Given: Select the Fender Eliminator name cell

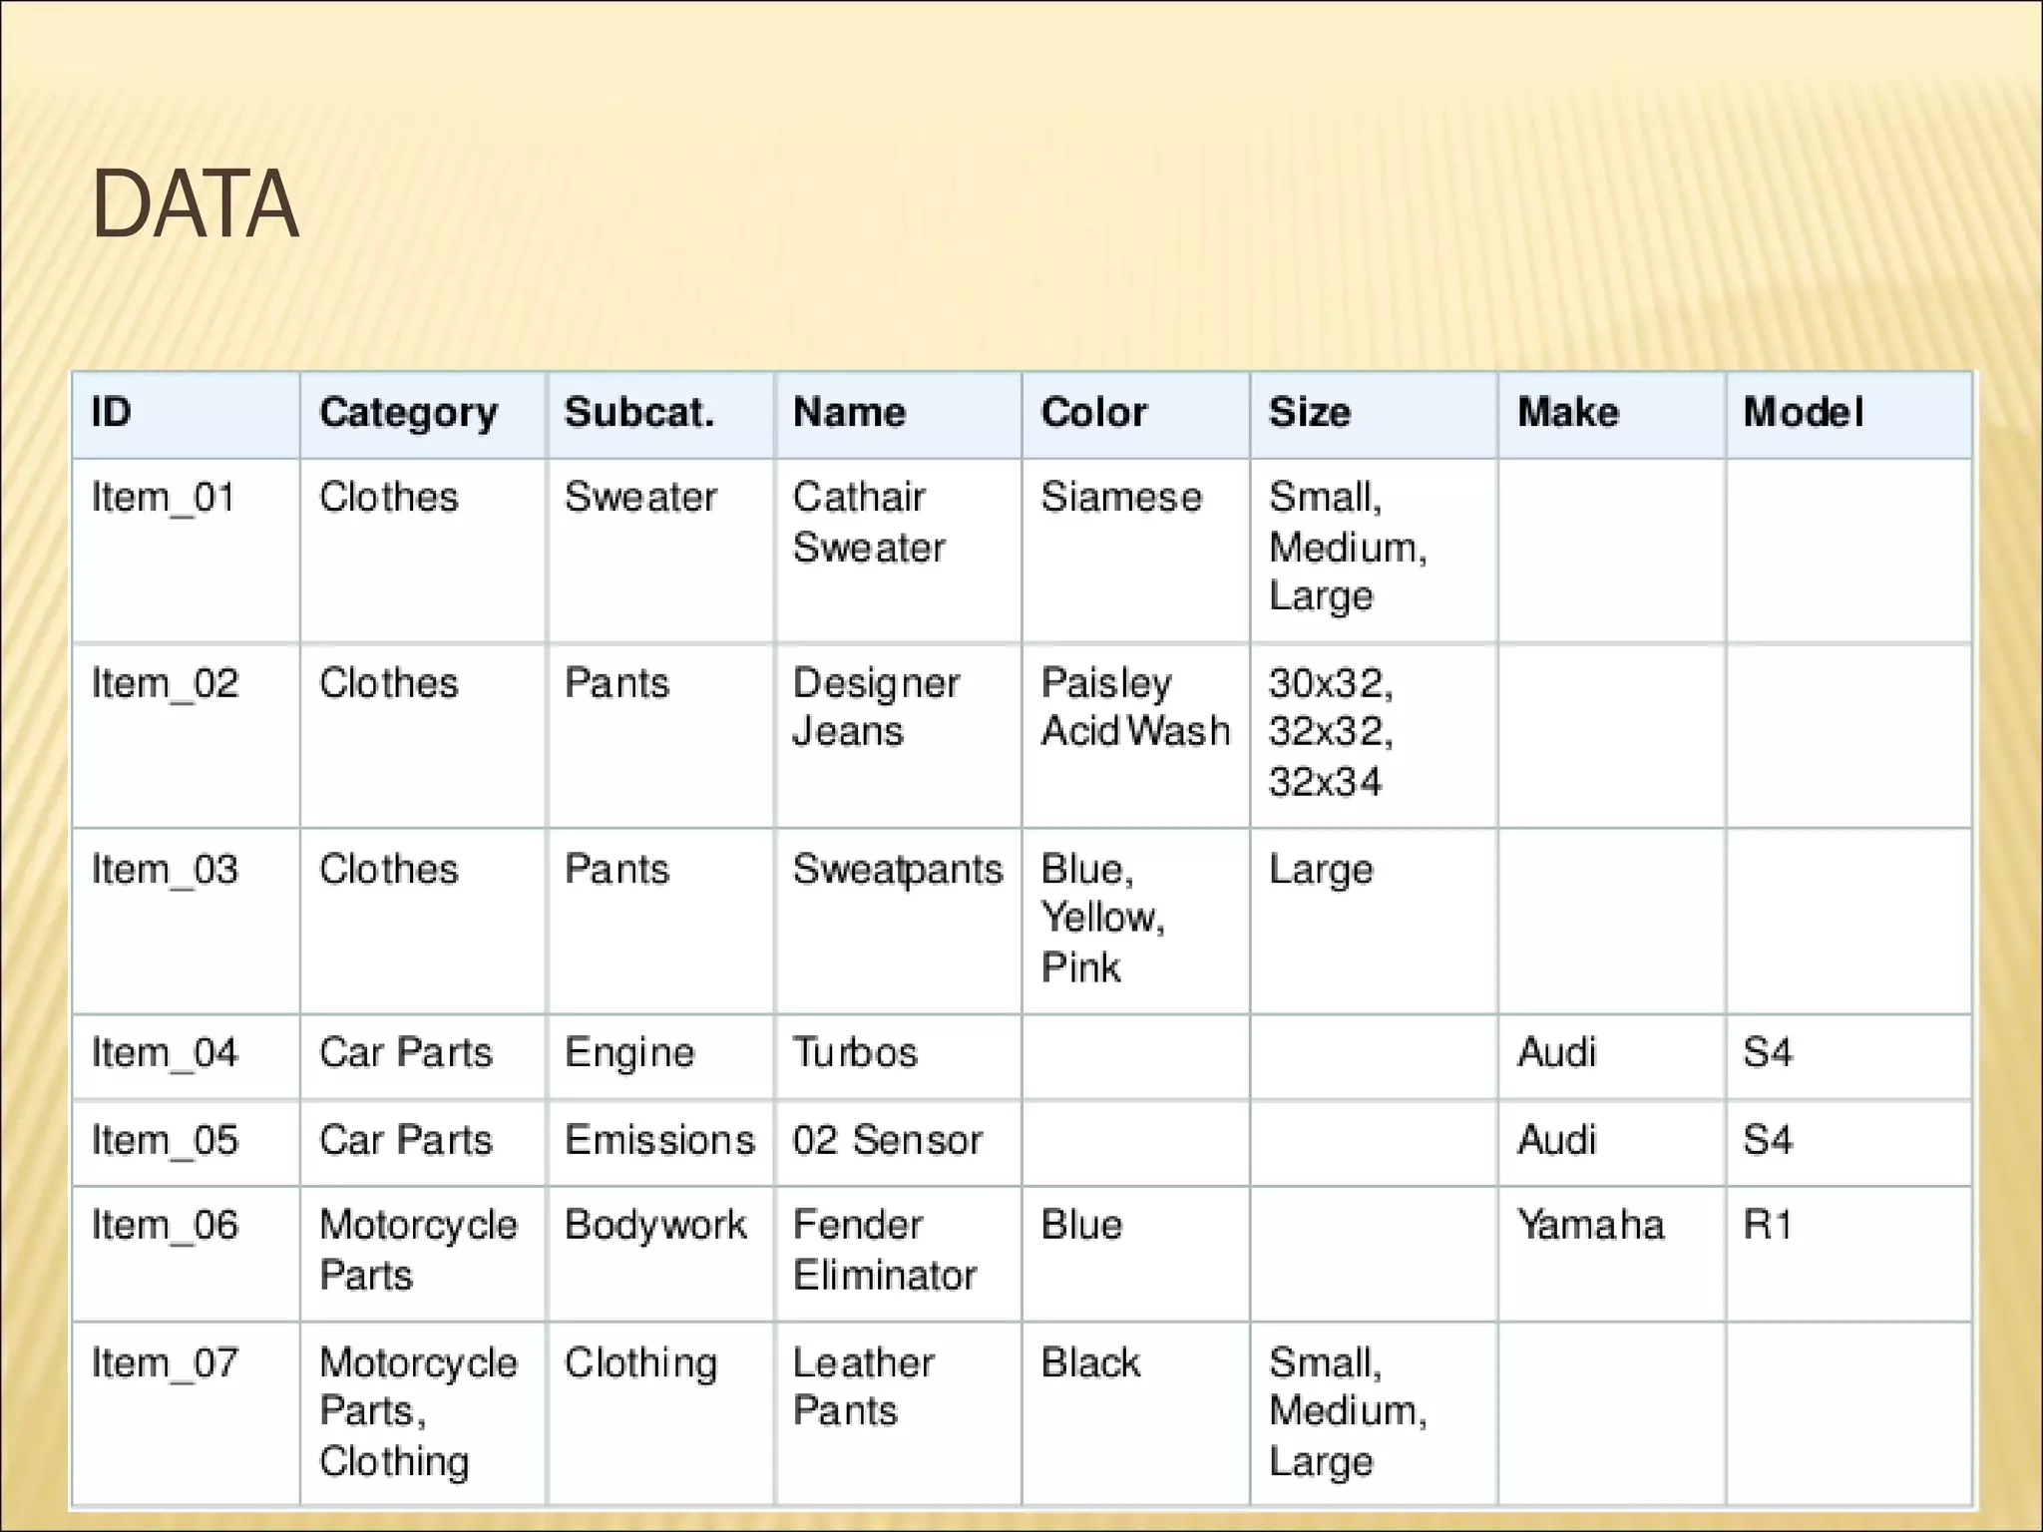Looking at the screenshot, I should (x=884, y=1251).
